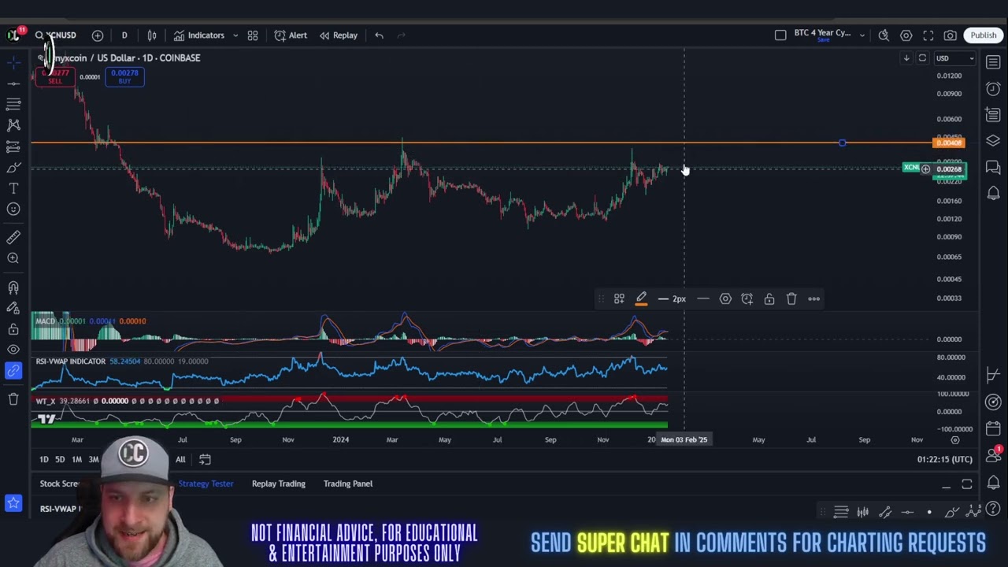Expand the layout management chevron
This screenshot has height=567, width=1008.
coord(862,35)
